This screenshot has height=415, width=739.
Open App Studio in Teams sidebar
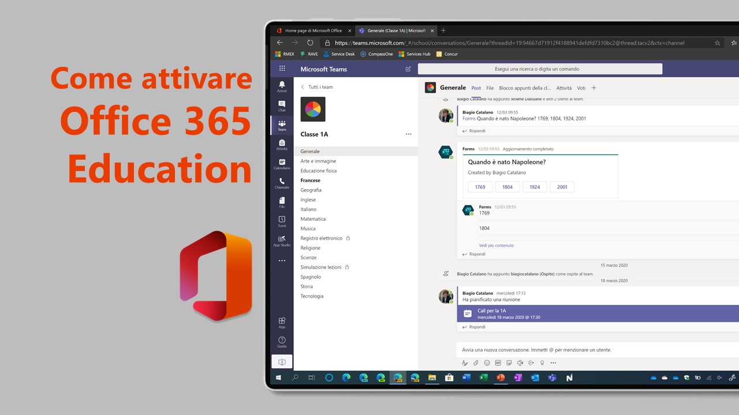[282, 241]
